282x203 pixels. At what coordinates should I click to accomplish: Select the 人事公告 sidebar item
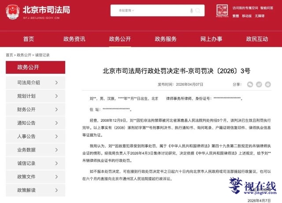point(35,137)
